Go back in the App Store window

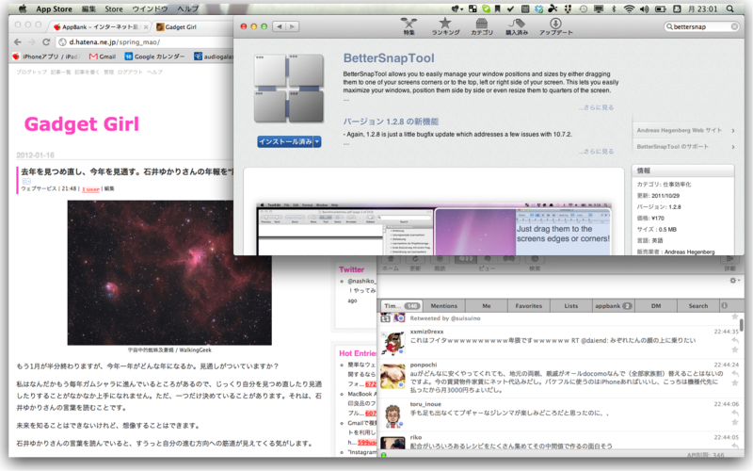280,26
